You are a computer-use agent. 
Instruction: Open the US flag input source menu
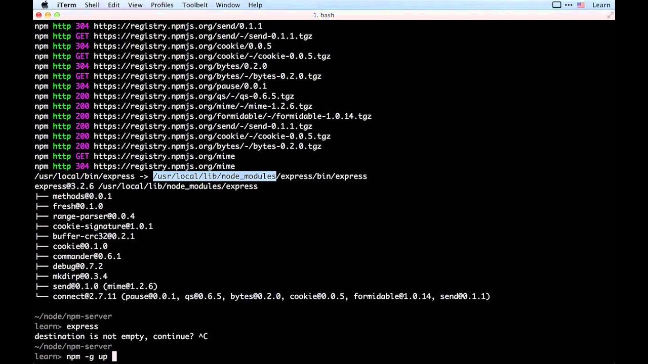coord(581,5)
